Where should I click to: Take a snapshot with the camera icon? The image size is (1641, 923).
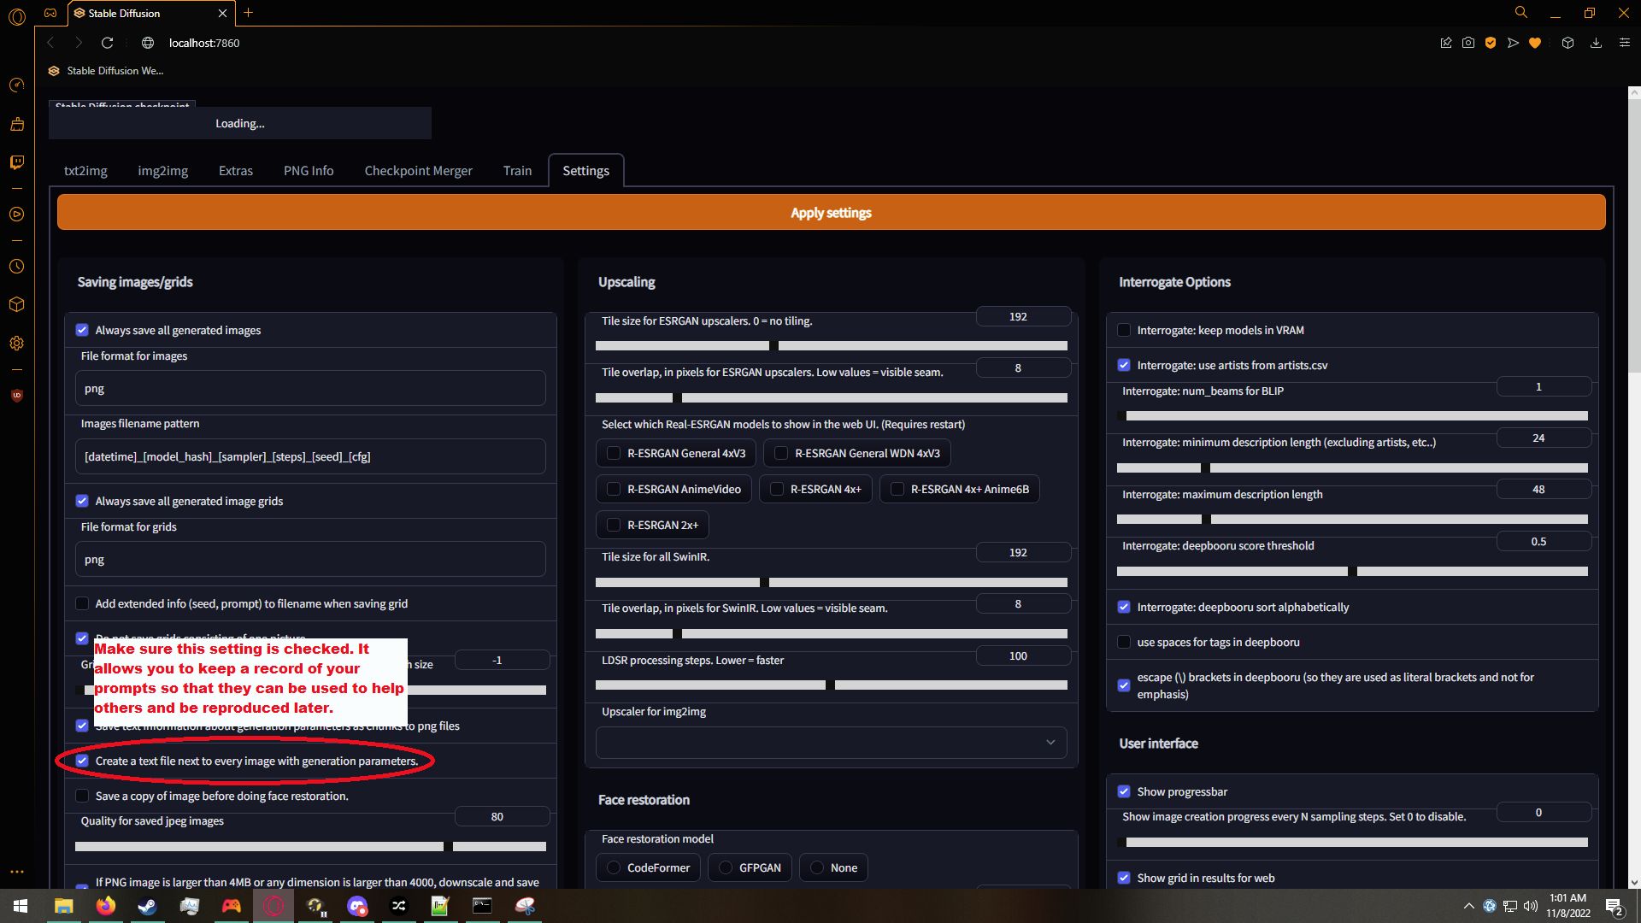click(x=1468, y=42)
